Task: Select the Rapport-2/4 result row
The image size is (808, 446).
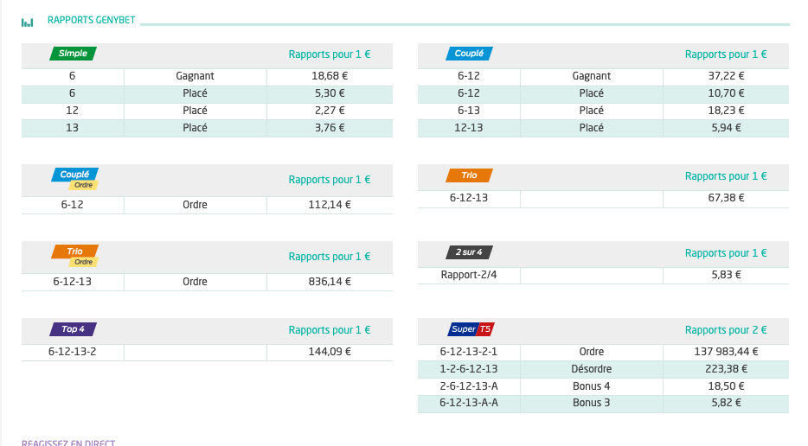Action: (604, 275)
